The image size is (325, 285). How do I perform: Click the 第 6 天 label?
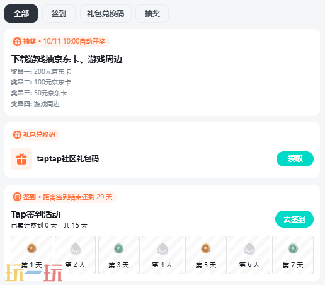[249, 265]
